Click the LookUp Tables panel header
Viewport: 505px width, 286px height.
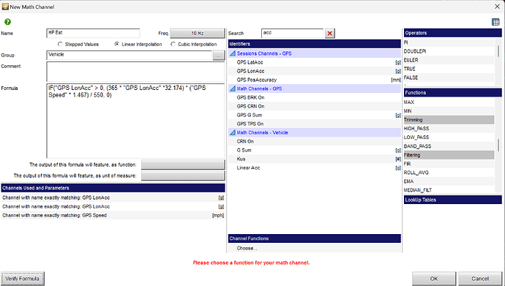tap(452, 200)
